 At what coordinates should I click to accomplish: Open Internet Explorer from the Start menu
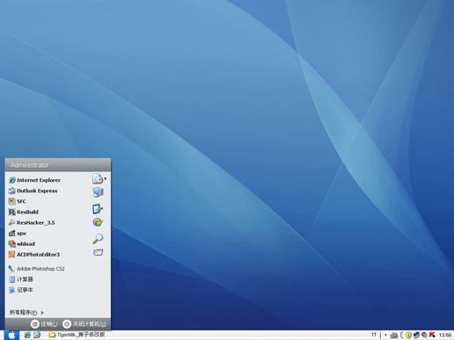pyautogui.click(x=34, y=180)
